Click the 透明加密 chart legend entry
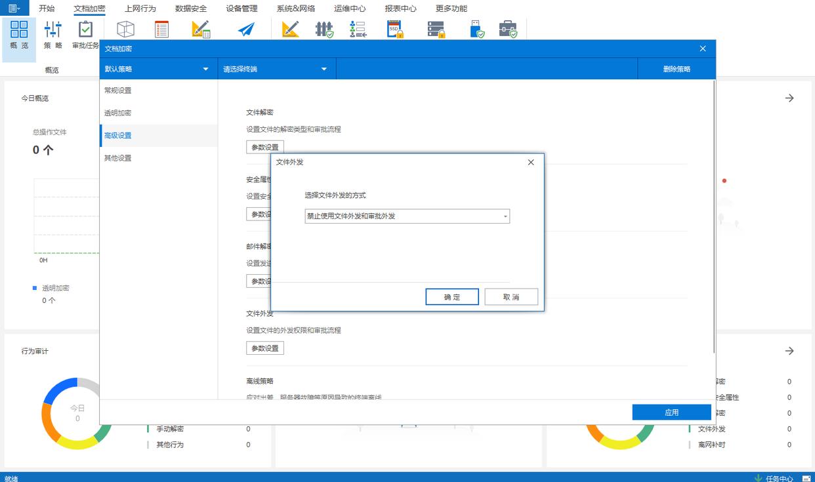815x482 pixels. 56,288
